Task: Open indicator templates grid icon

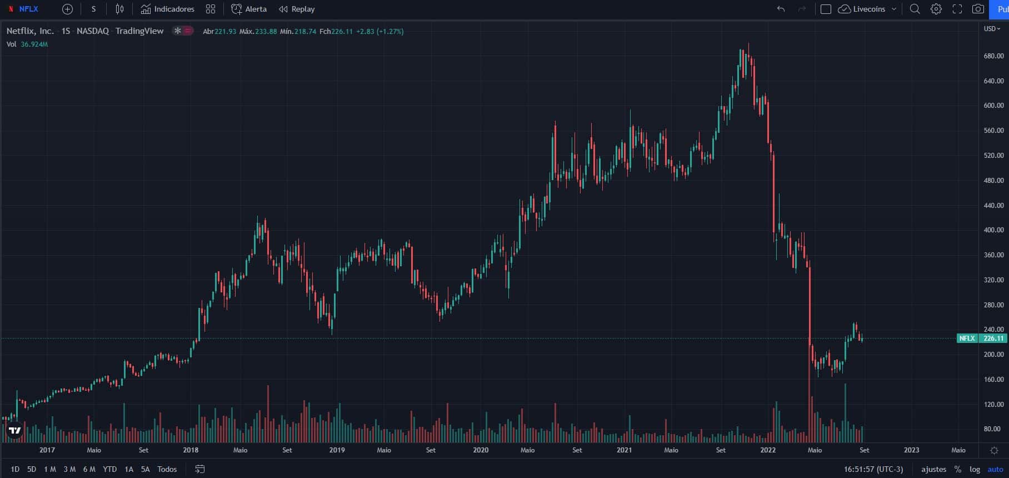Action: (211, 9)
